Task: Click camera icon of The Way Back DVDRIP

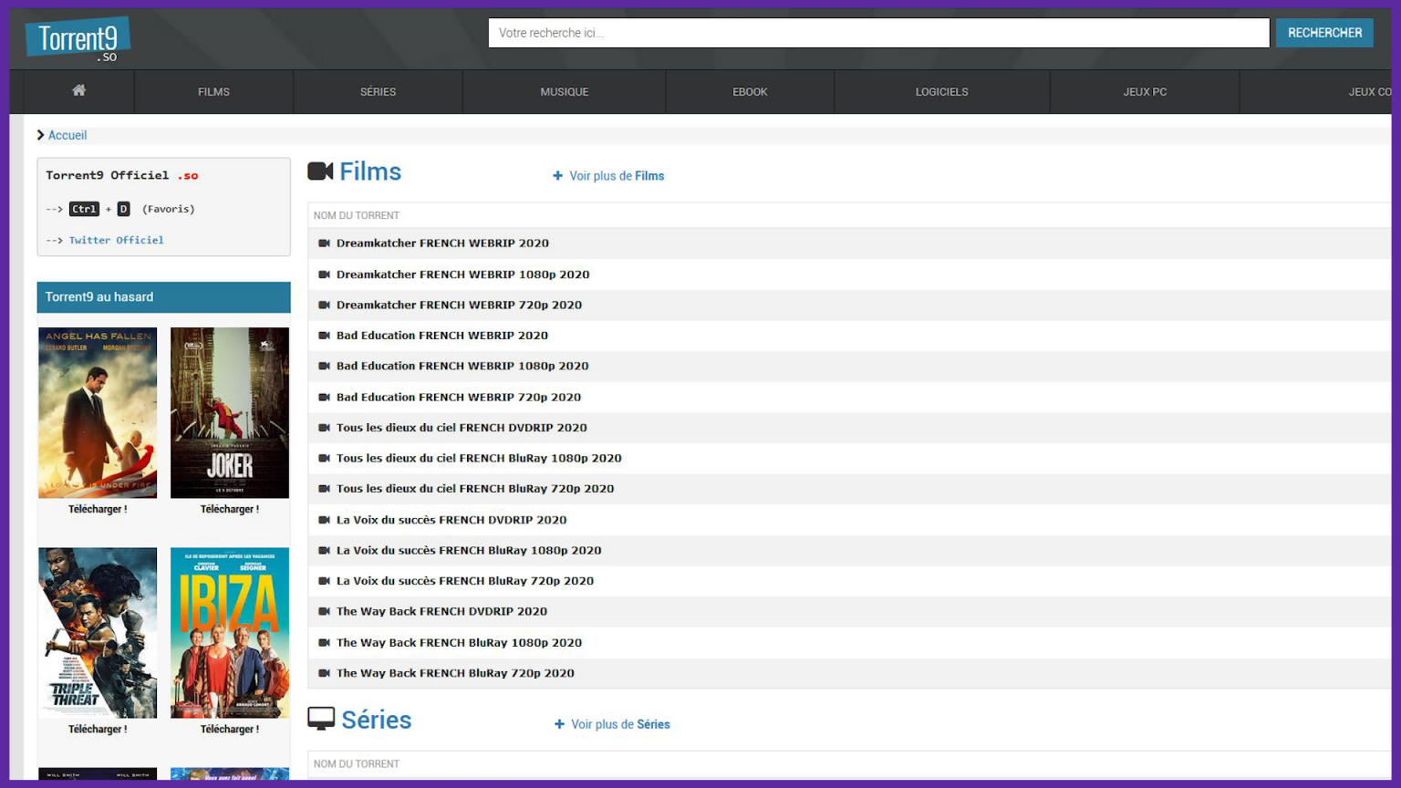Action: tap(324, 612)
